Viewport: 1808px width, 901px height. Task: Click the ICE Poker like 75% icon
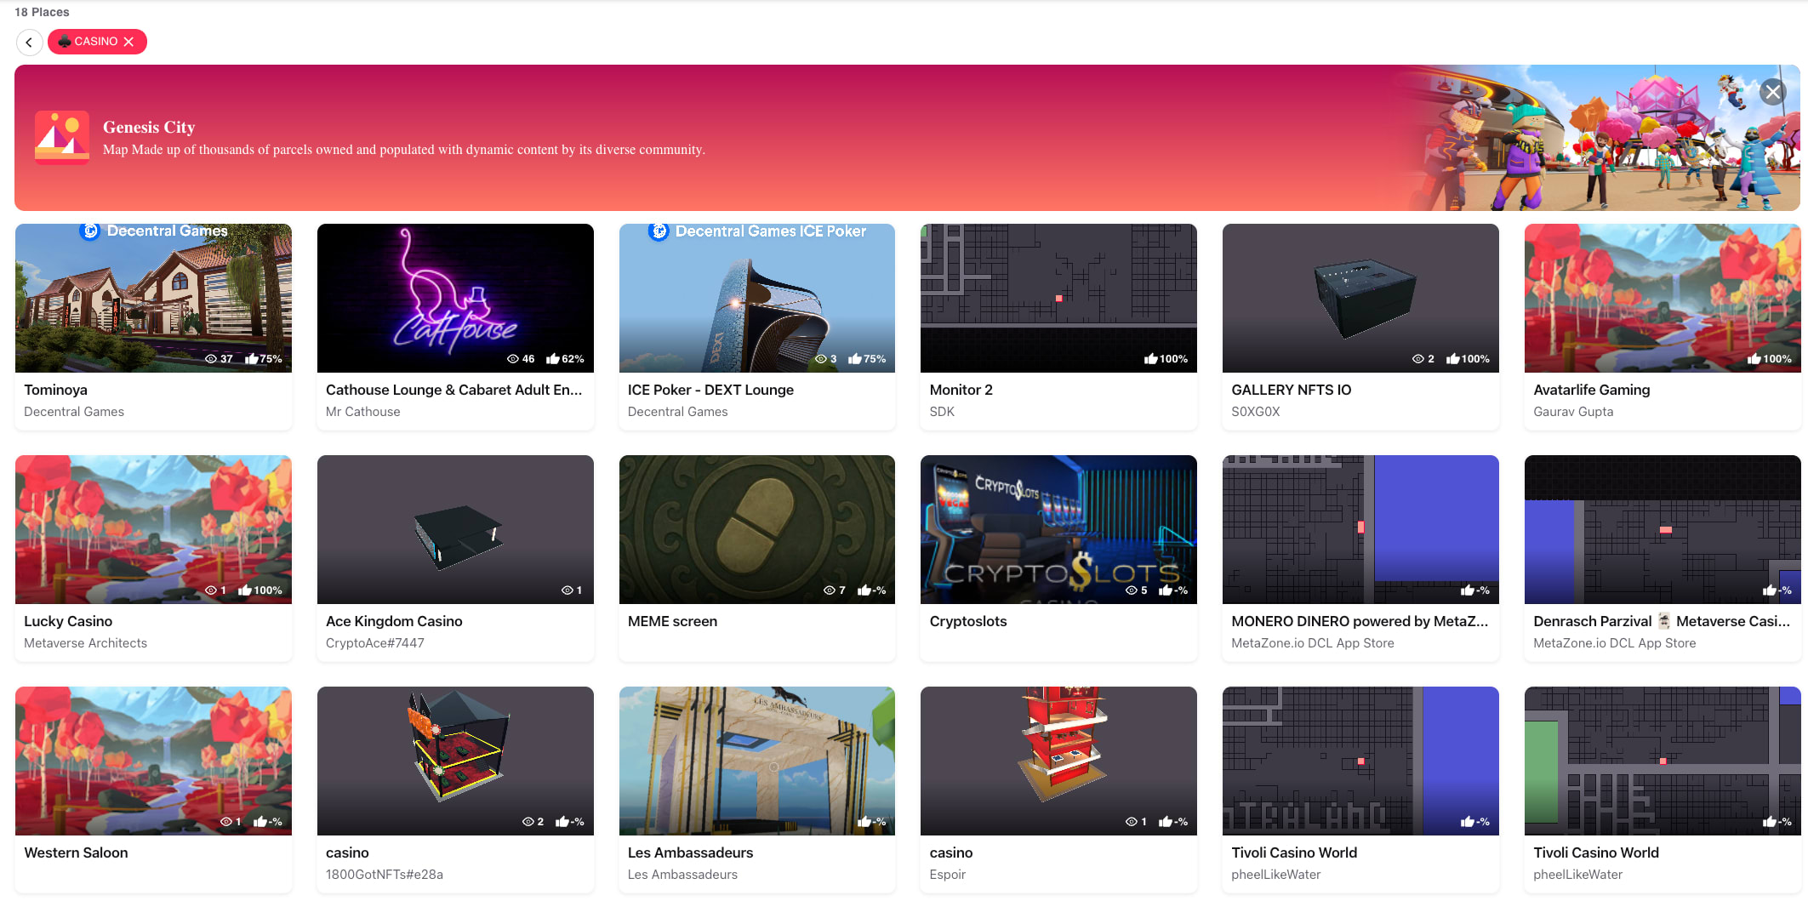pos(855,359)
